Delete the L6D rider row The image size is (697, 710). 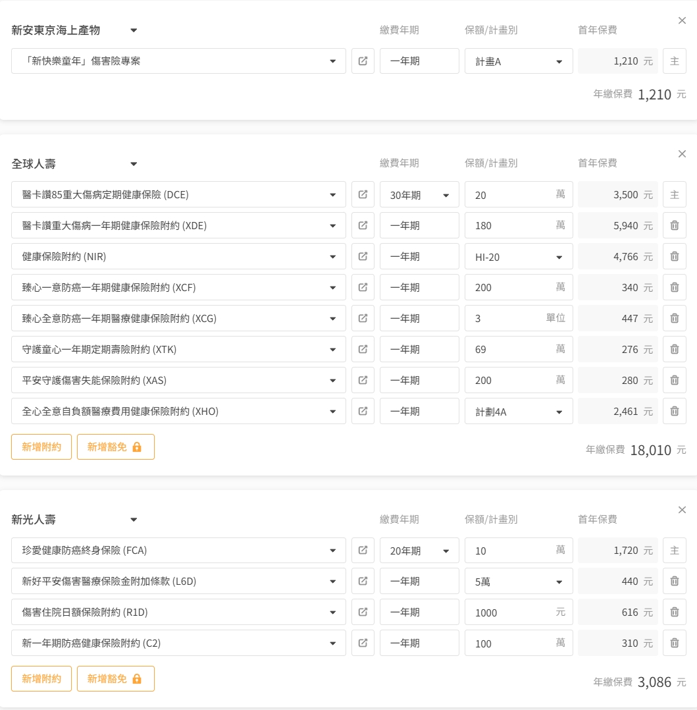point(675,581)
